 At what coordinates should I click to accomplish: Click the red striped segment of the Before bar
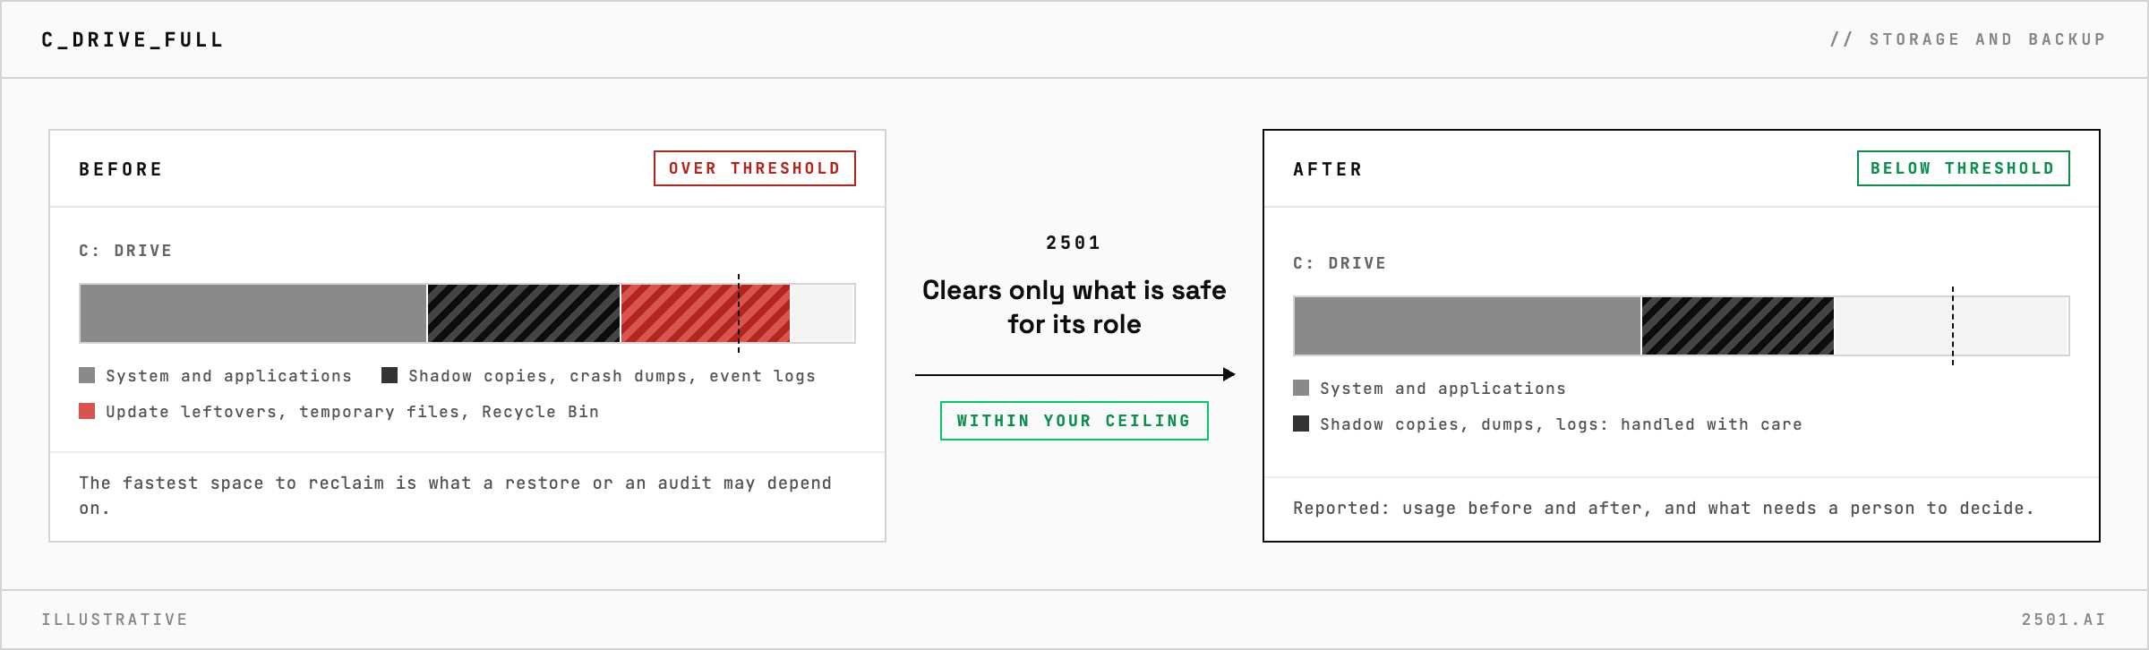pos(706,313)
